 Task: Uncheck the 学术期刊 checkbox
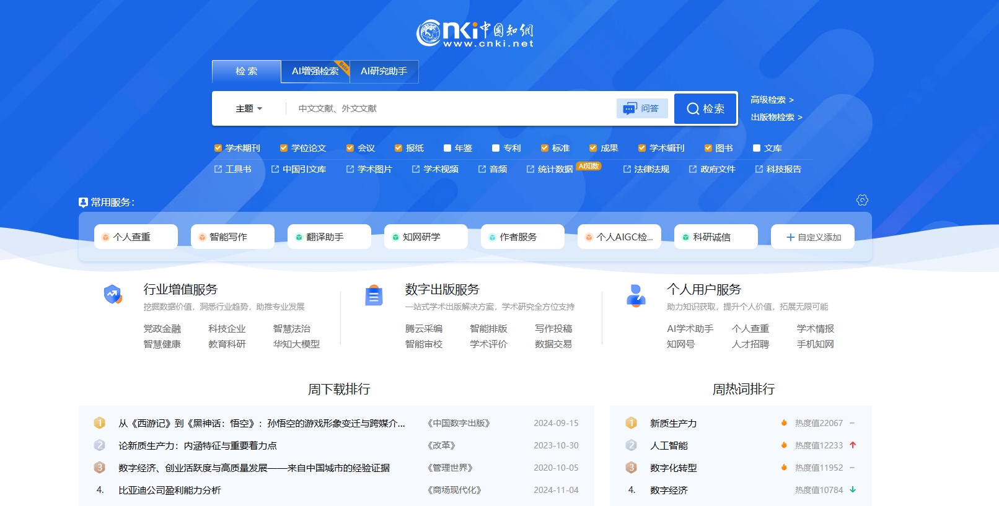218,148
